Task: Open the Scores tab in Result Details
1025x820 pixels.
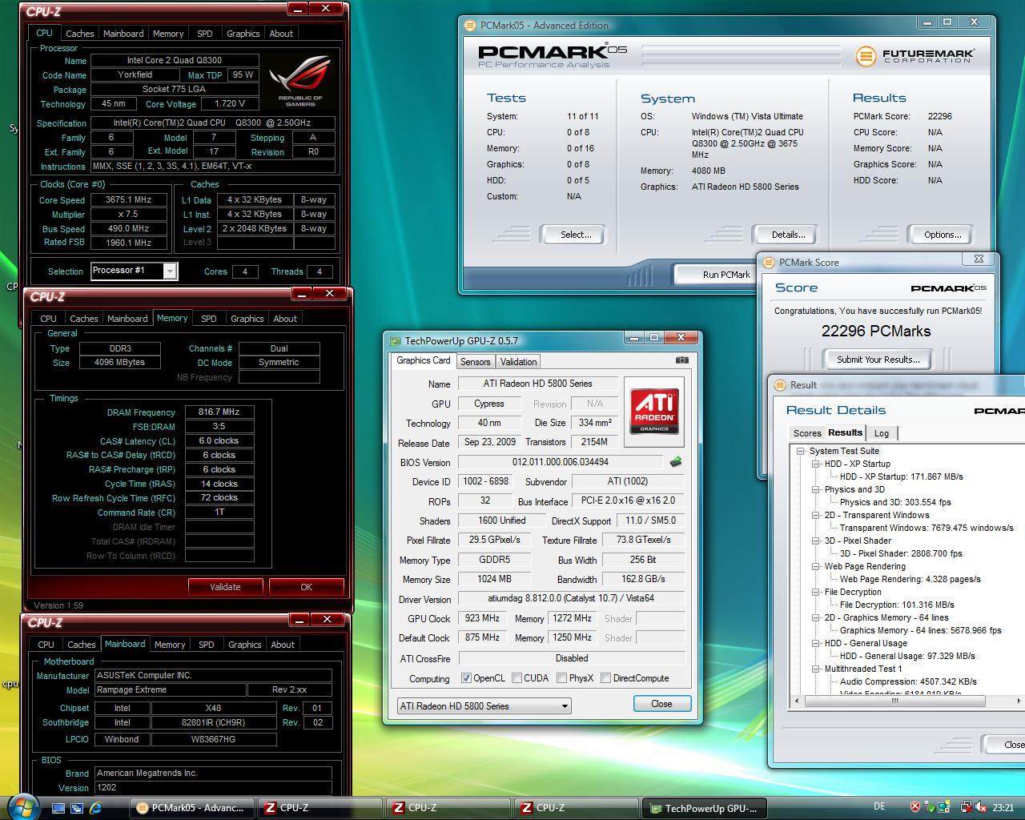Action: click(x=807, y=433)
